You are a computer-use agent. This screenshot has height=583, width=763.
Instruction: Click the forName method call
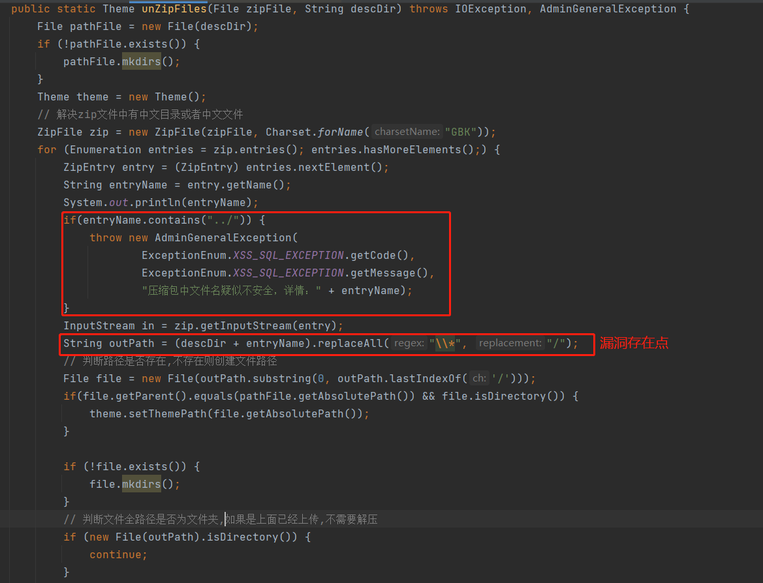tap(340, 132)
